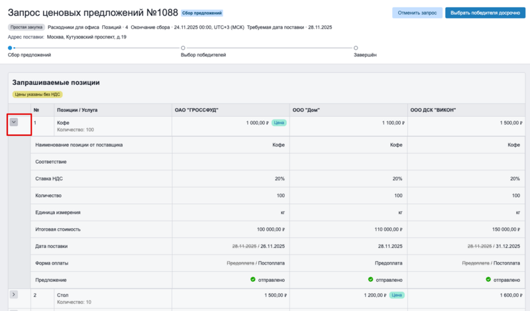Viewport: 530px width, 311px height.
Task: Click the Сбор предложений status badge near title
Action: (x=203, y=13)
